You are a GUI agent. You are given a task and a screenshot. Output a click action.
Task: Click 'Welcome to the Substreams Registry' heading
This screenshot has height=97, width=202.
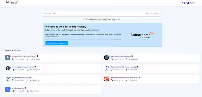pos(66,27)
